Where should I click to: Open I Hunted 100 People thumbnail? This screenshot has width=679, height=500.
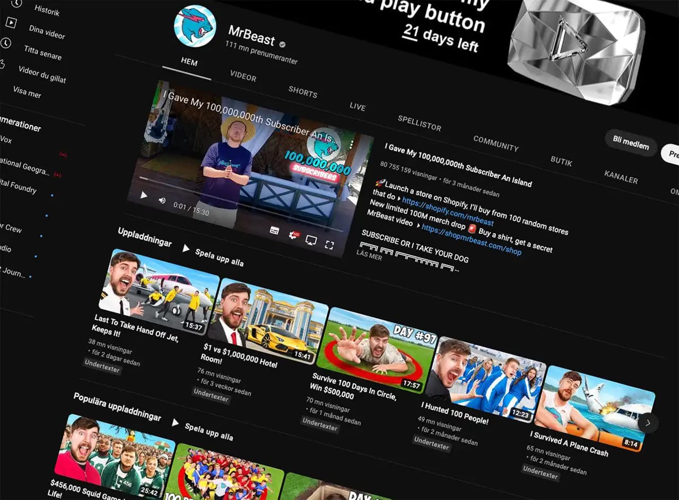485,380
